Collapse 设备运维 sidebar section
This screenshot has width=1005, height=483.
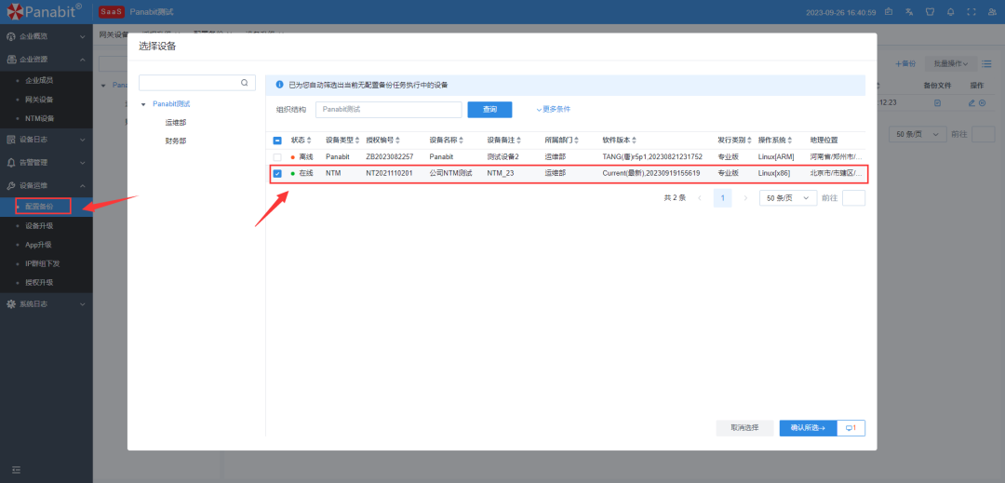pyautogui.click(x=47, y=185)
